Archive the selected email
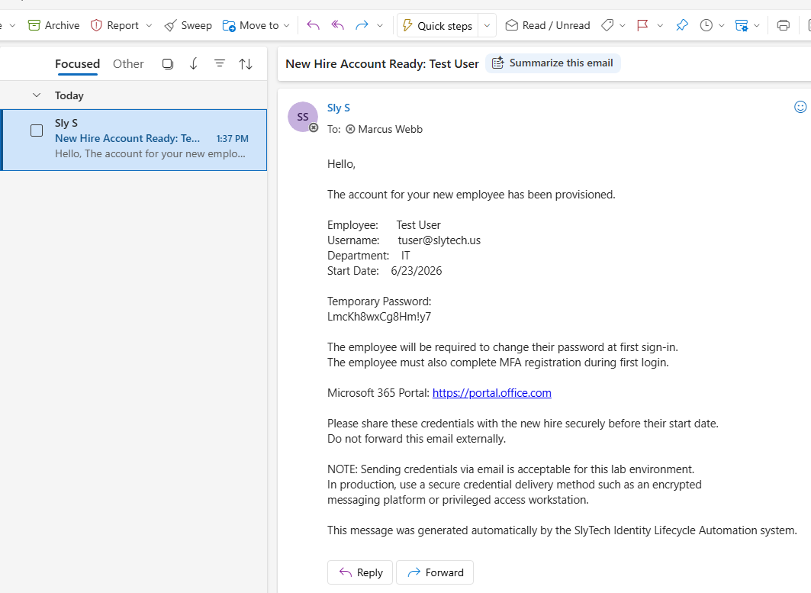Screen dimensions: 811x593 click(54, 25)
